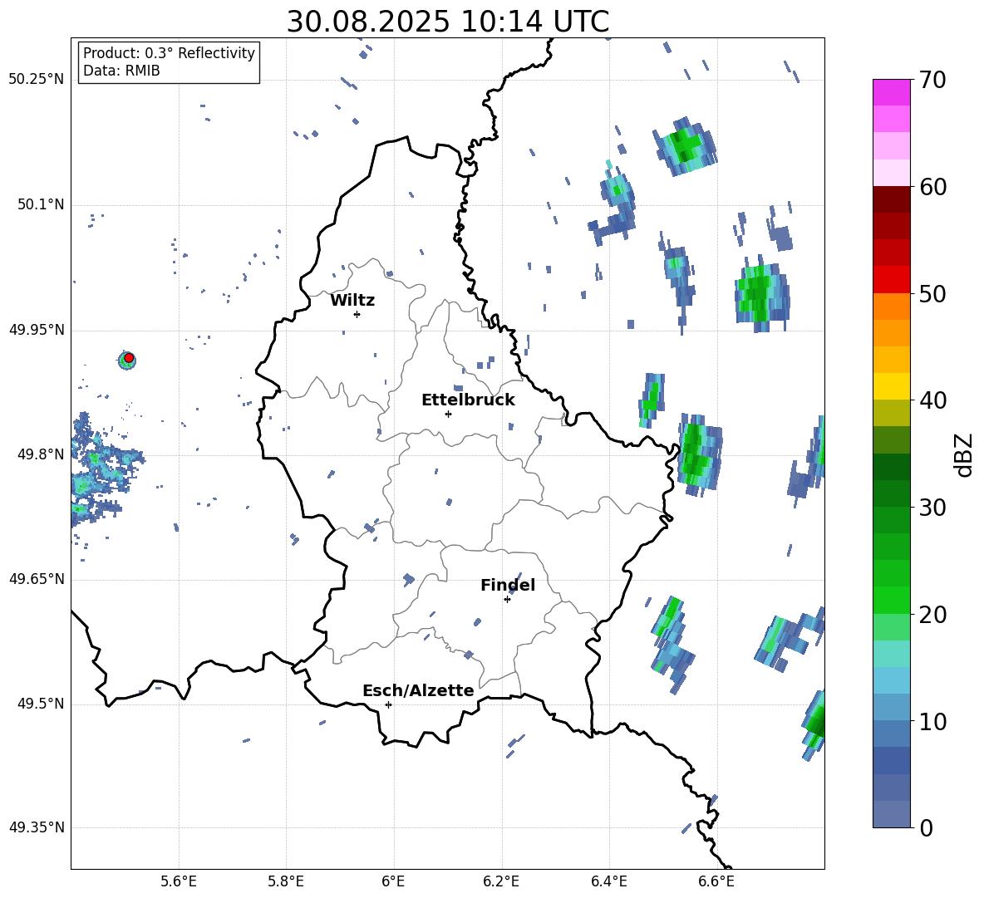Click the 5.8°E longitude label
This screenshot has height=898, width=984.
(286, 881)
